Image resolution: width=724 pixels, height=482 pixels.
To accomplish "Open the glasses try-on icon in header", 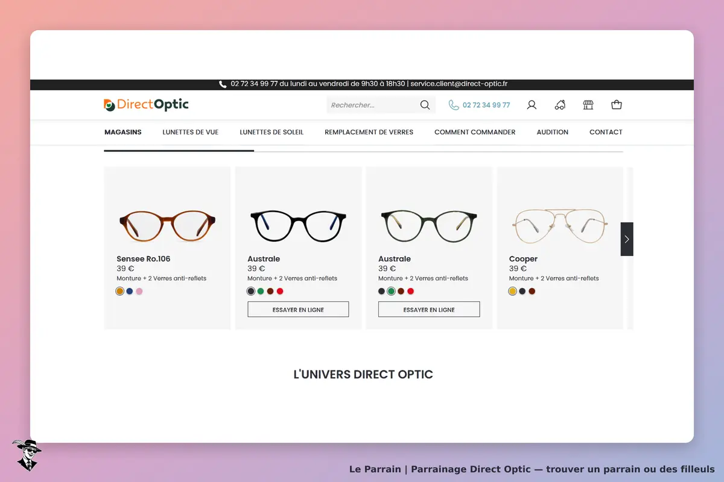I will [560, 105].
